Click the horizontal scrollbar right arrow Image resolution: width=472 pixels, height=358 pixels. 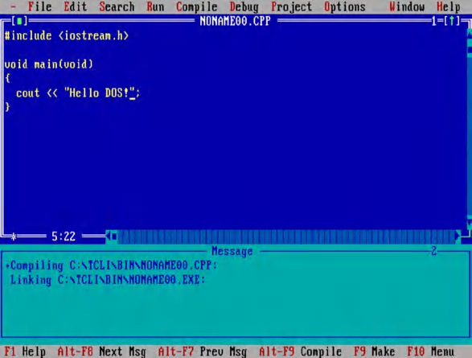click(458, 237)
